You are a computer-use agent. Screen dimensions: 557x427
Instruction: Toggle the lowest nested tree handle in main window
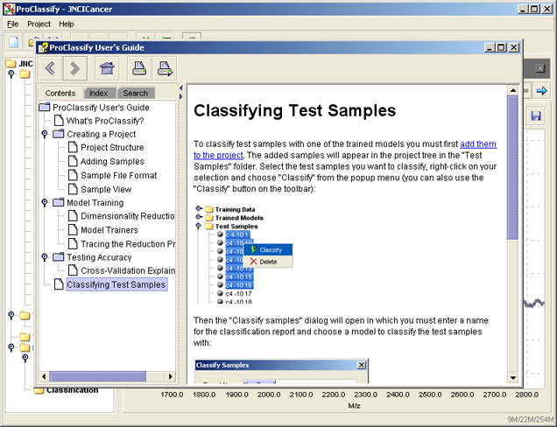tap(25, 357)
